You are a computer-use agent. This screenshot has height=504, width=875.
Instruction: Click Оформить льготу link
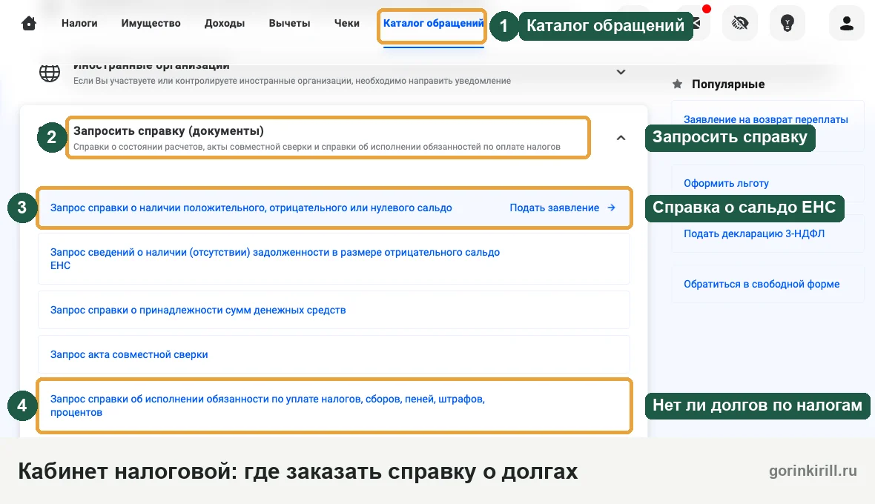point(726,183)
